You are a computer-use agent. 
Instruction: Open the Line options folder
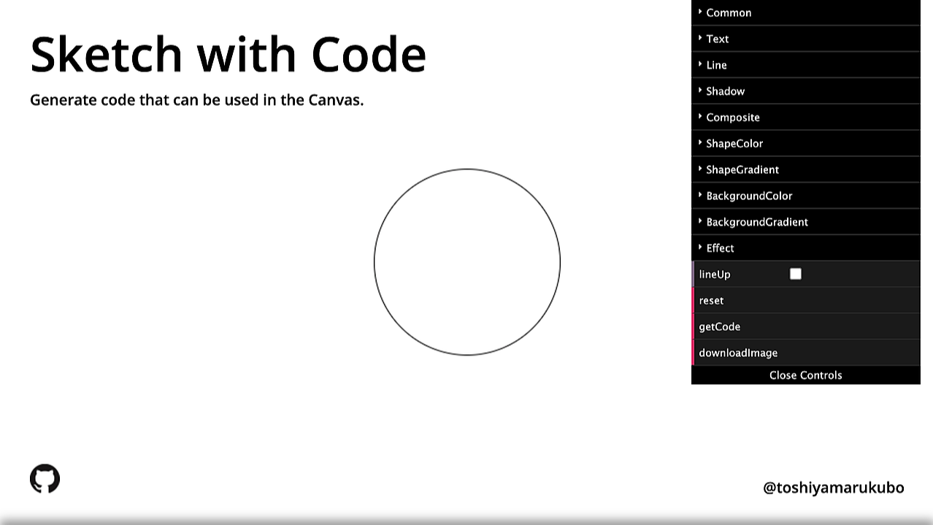click(716, 65)
